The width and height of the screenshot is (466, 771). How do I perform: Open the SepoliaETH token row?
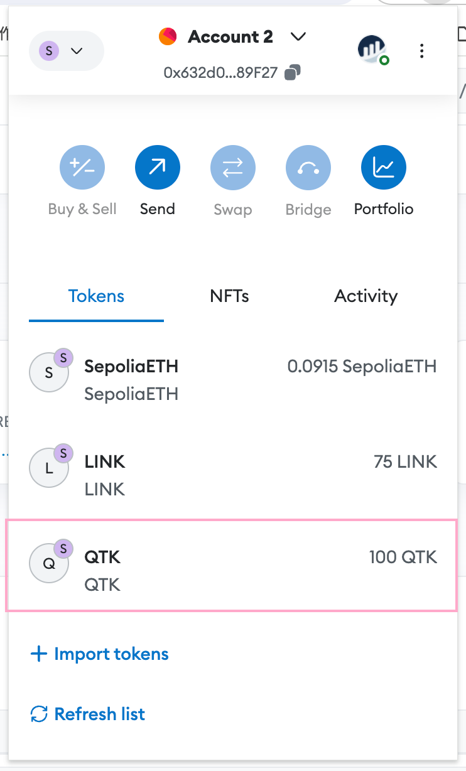(x=233, y=379)
